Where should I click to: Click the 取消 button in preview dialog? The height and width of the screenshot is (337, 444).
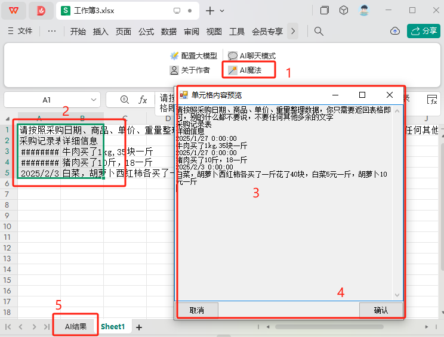coord(197,310)
